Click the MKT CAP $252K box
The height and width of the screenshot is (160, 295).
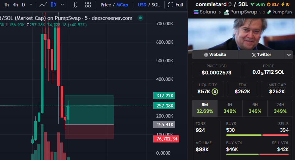pos(277,89)
